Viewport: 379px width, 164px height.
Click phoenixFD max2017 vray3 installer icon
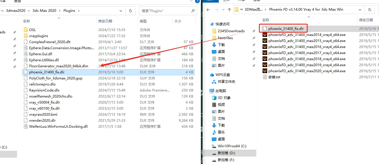(265, 53)
